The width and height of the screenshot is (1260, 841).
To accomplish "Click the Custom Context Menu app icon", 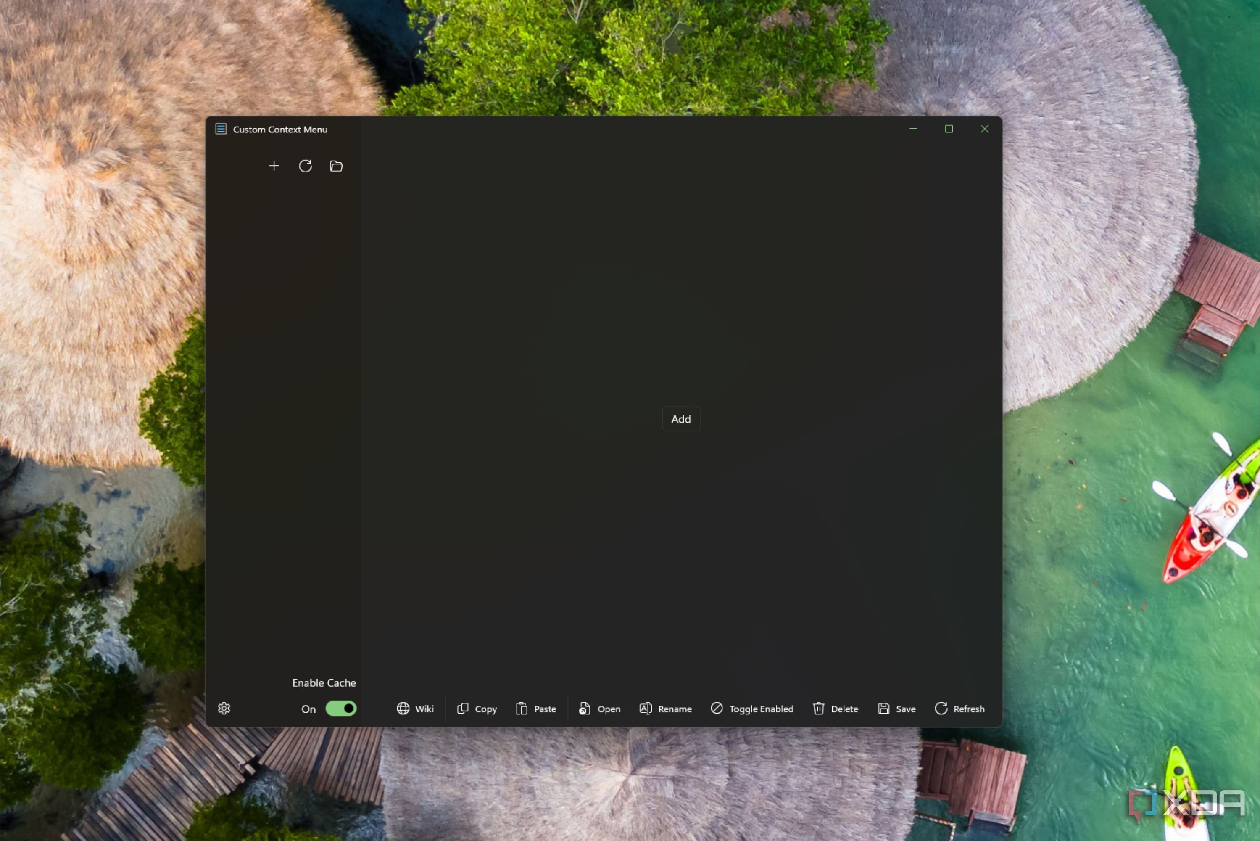I will (221, 129).
